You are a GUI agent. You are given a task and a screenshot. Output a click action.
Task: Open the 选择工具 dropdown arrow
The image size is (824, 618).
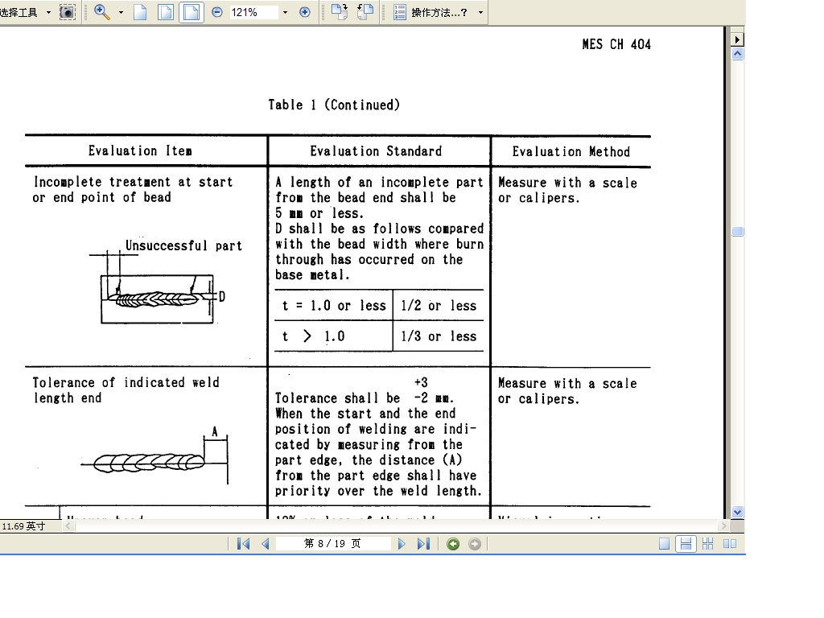coord(49,12)
